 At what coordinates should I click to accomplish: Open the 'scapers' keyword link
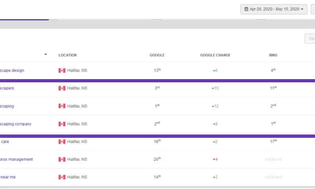pos(7,88)
